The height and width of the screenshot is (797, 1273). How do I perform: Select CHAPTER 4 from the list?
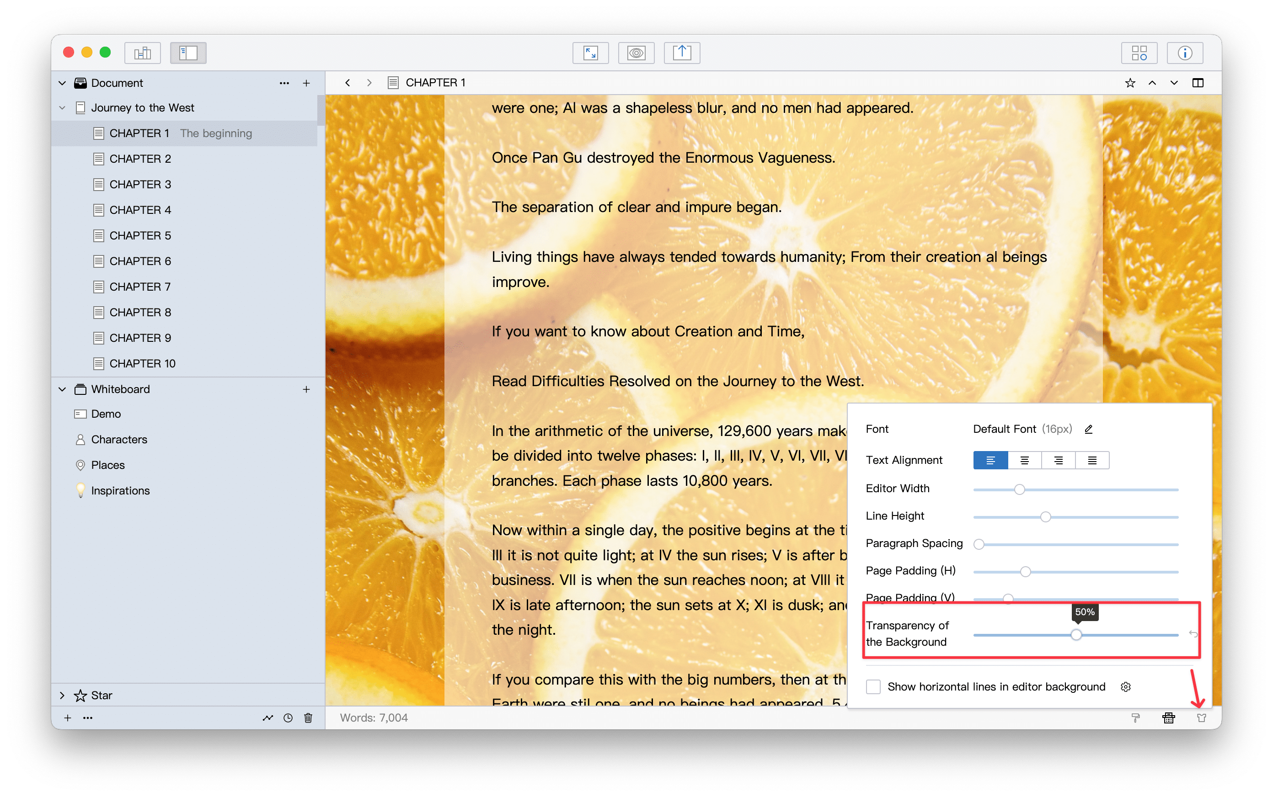click(x=185, y=210)
